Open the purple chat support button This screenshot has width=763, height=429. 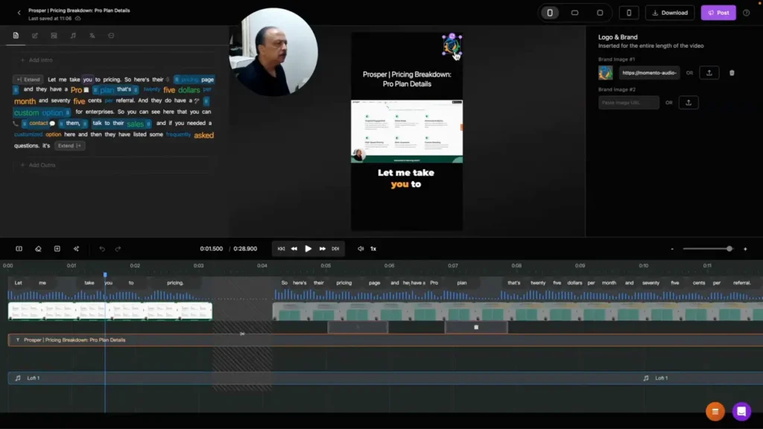(741, 411)
